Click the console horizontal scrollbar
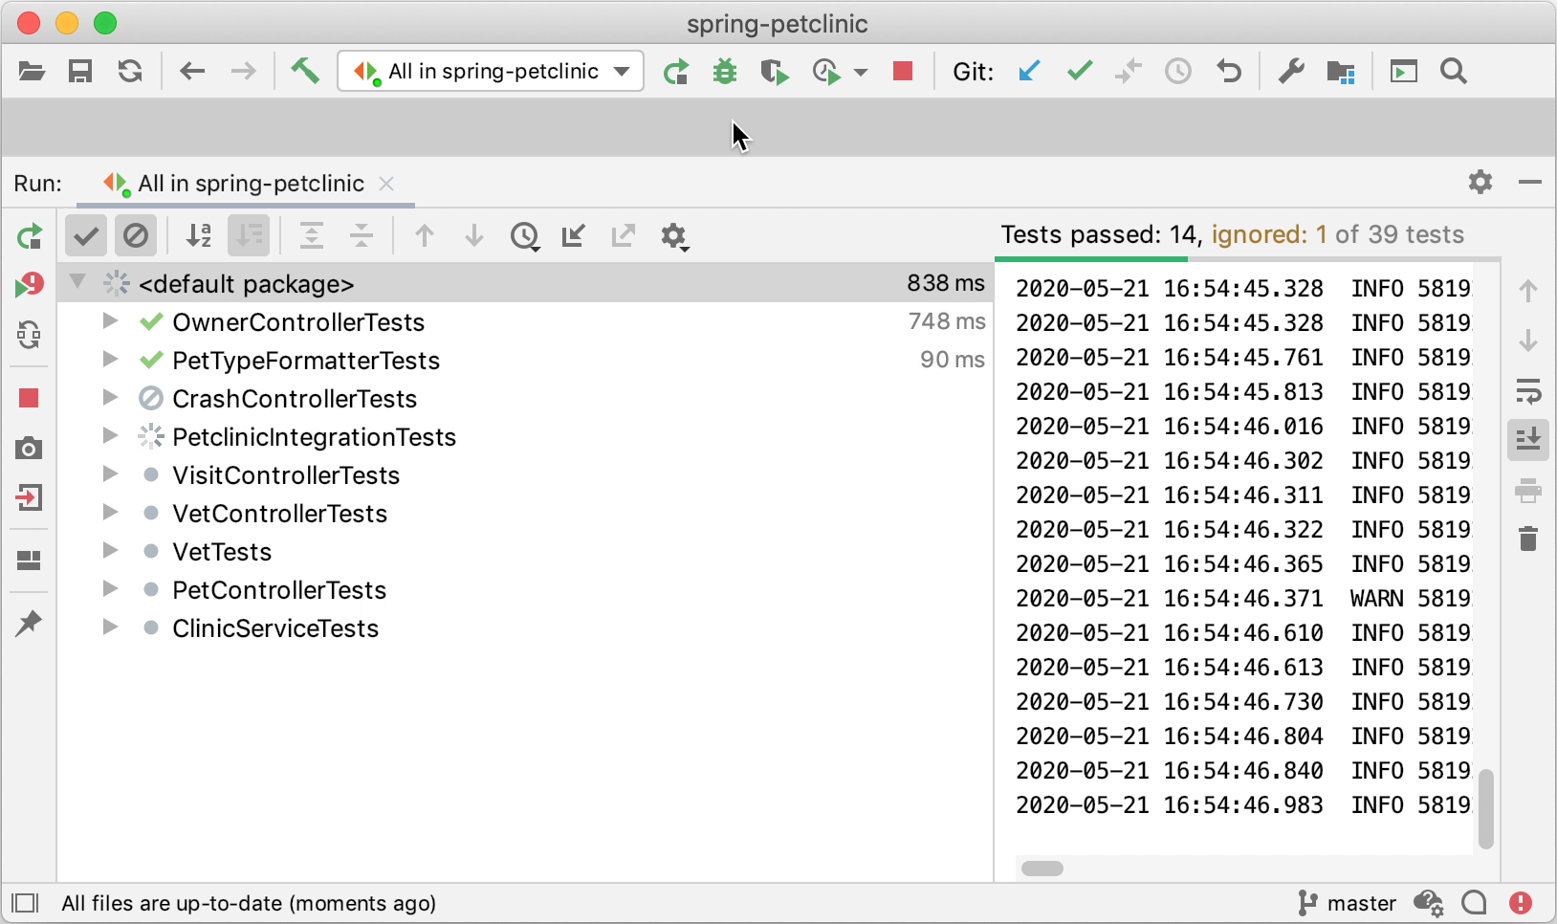The image size is (1557, 924). click(x=1042, y=869)
